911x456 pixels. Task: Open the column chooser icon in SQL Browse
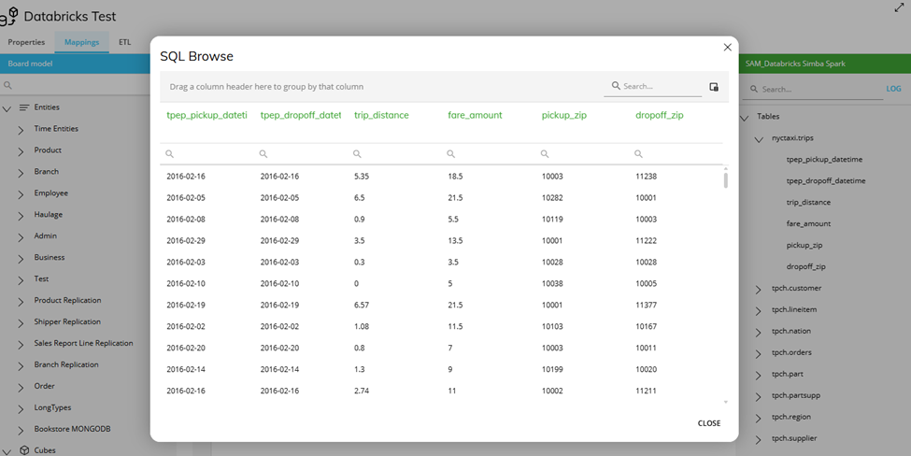714,87
